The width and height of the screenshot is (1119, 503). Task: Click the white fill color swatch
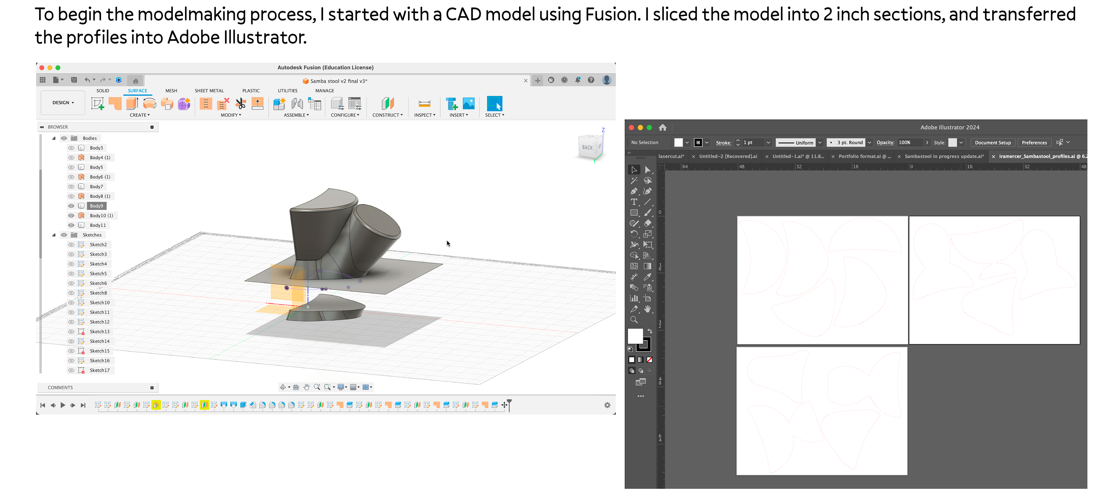635,336
